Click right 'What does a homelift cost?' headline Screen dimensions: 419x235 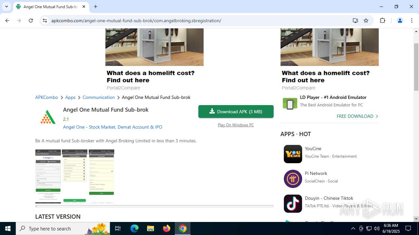click(x=326, y=77)
